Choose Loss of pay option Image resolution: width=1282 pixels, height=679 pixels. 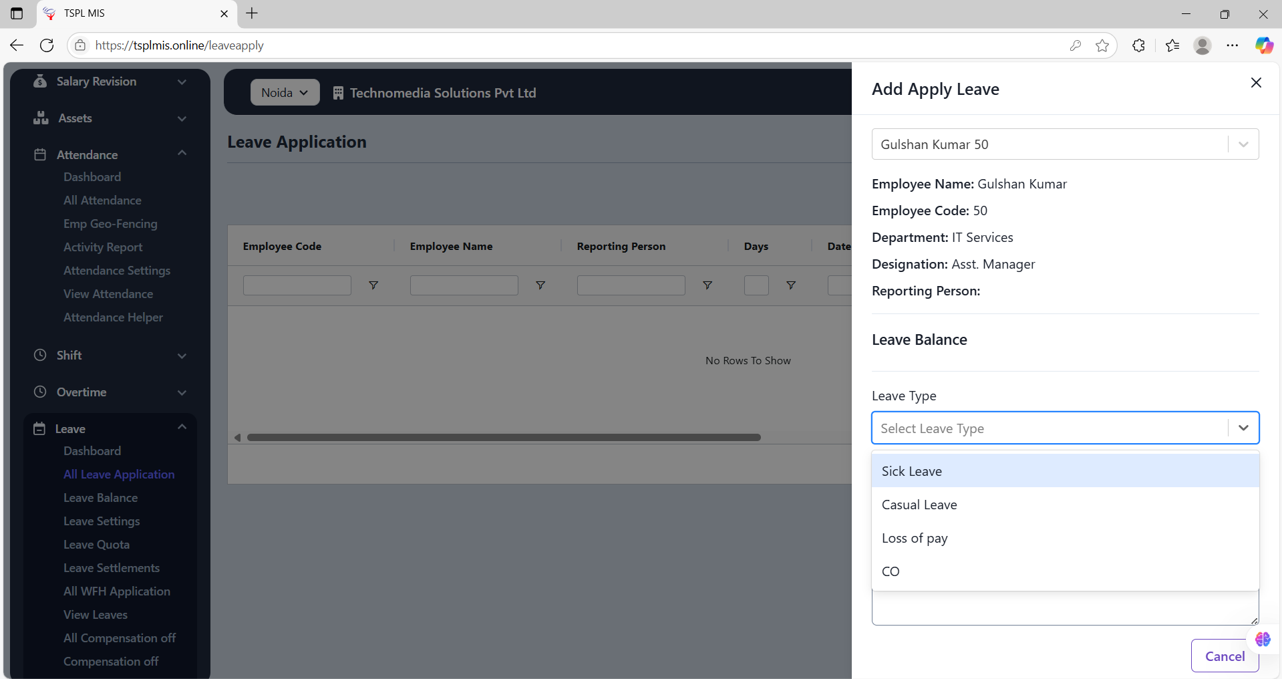[1065, 538]
